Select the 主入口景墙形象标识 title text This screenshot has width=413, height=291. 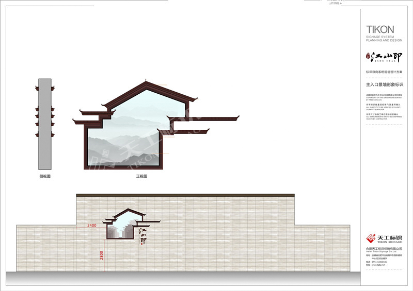click(384, 83)
